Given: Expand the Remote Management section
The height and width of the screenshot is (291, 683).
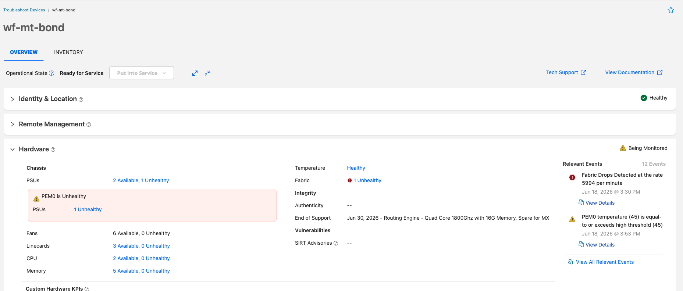Looking at the screenshot, I should [x=13, y=124].
